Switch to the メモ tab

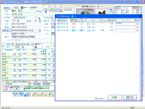tap(98, 6)
